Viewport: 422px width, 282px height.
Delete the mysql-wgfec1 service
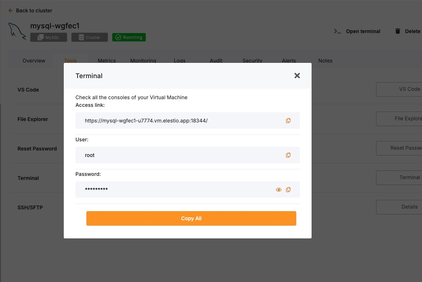(x=408, y=31)
